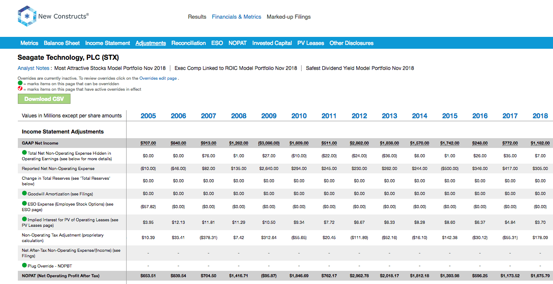553x284 pixels.
Task: Click the 2016 year column header
Action: pos(480,116)
